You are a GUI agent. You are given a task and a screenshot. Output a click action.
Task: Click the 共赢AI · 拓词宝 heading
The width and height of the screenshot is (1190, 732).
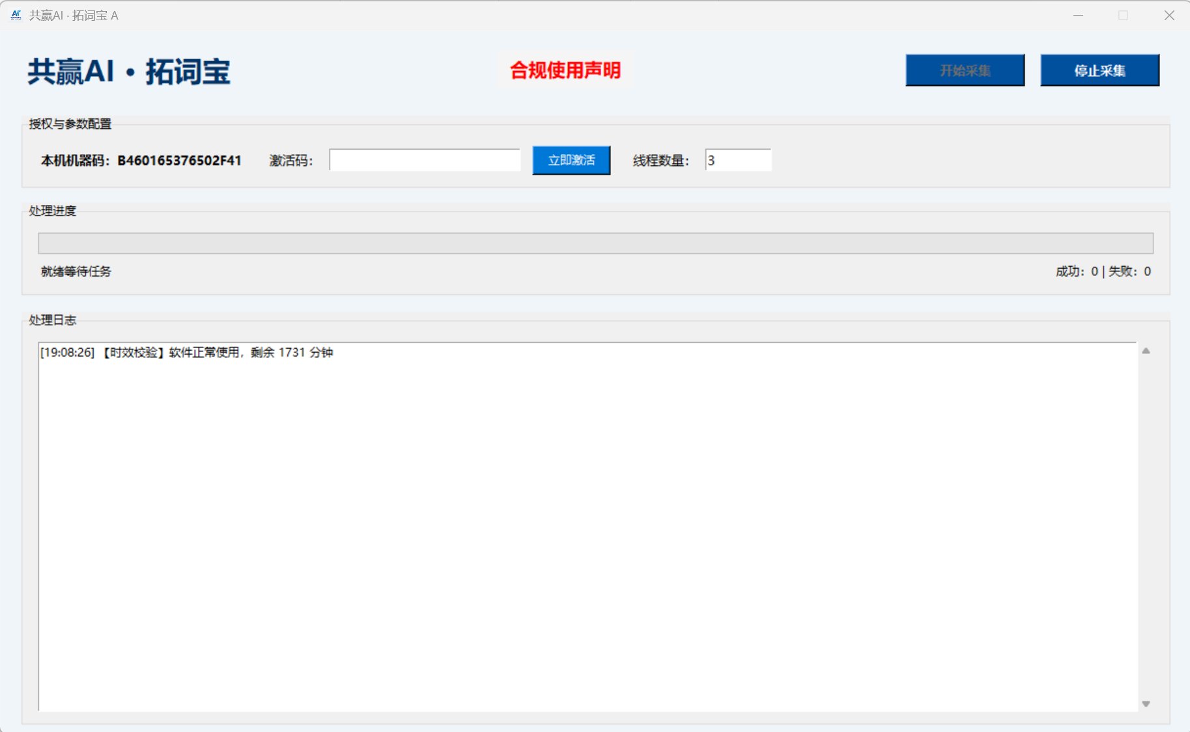click(129, 72)
